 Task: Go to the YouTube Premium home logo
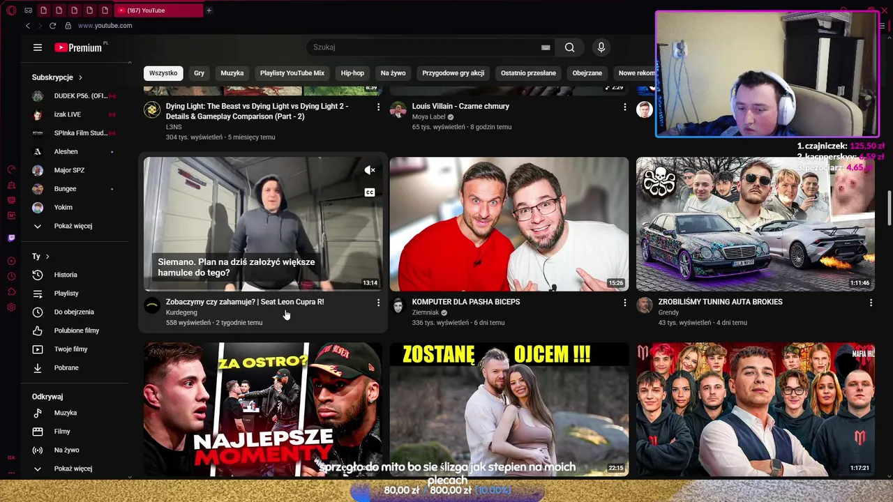(78, 47)
